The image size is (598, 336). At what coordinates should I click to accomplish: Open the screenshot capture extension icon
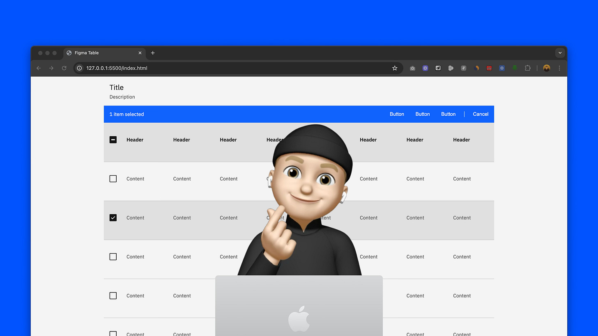point(412,68)
